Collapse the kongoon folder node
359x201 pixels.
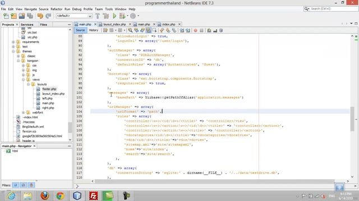click(x=19, y=61)
